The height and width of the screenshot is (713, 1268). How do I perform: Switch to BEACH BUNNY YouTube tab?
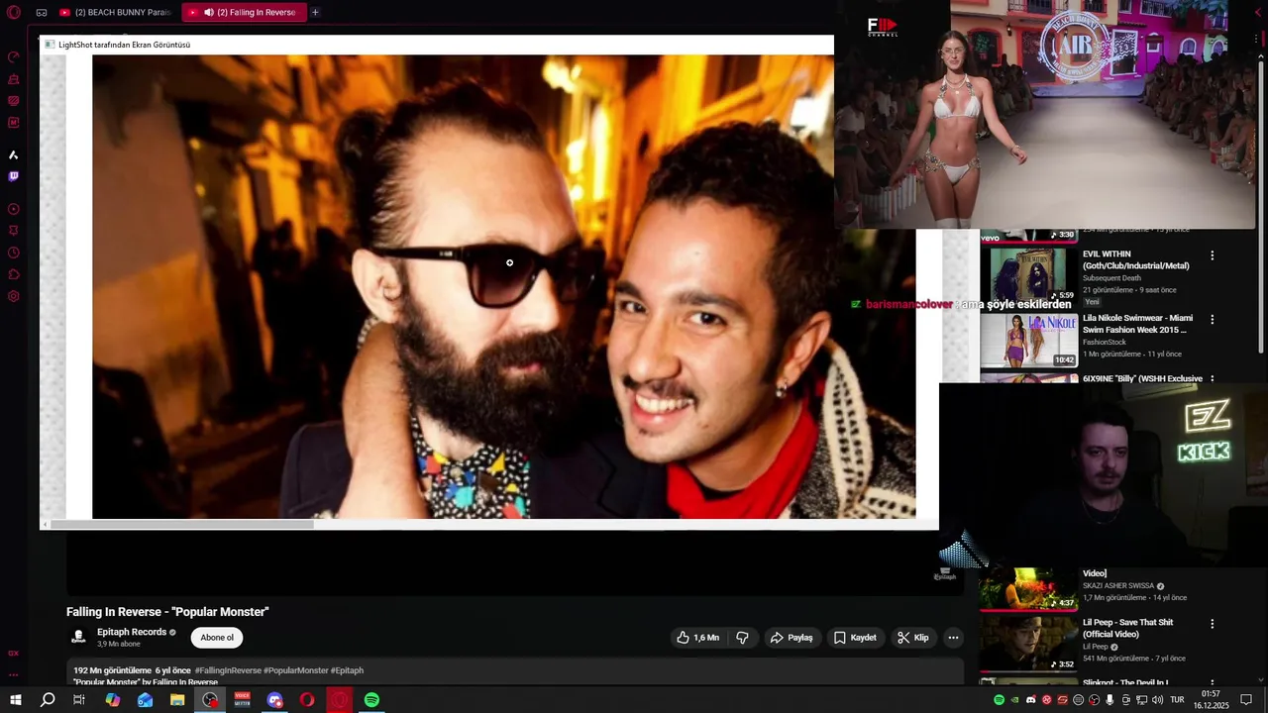[115, 13]
